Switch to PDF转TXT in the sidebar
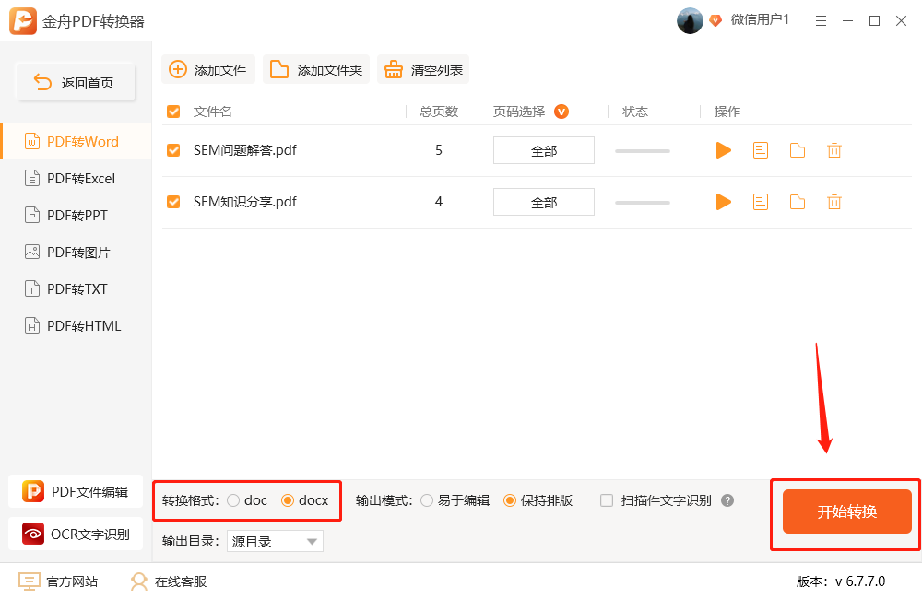This screenshot has height=599, width=922. click(x=76, y=289)
